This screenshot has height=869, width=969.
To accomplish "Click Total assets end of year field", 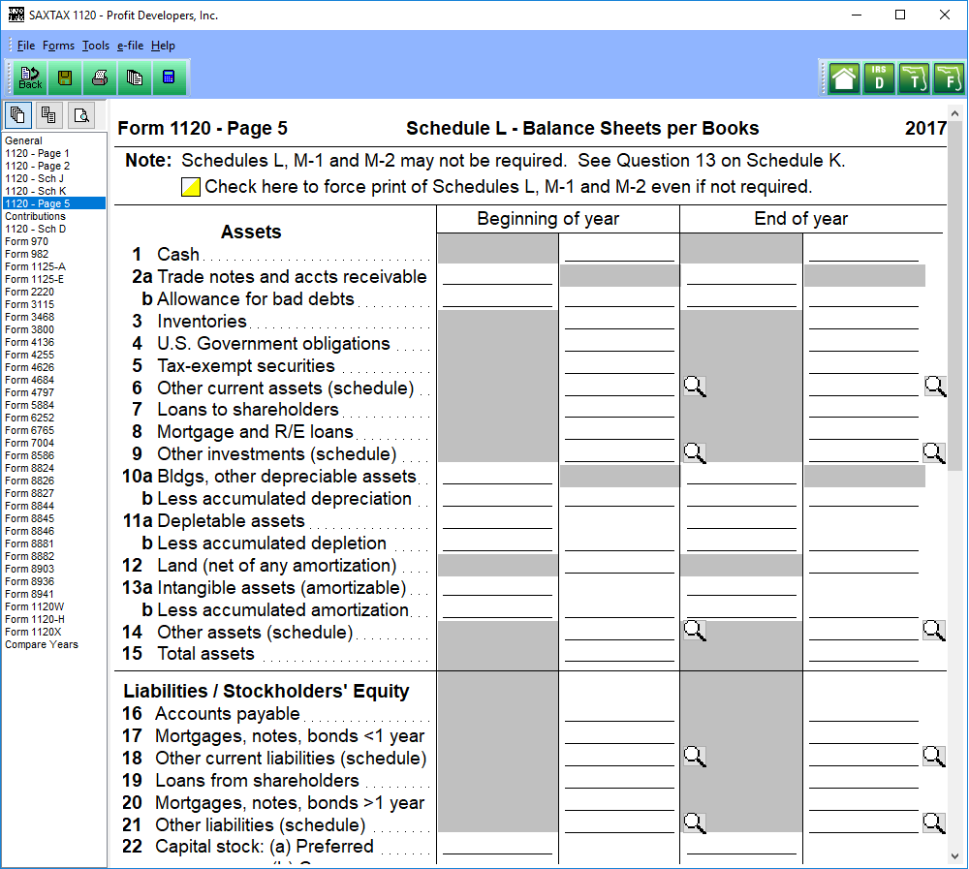I will pyautogui.click(x=863, y=653).
